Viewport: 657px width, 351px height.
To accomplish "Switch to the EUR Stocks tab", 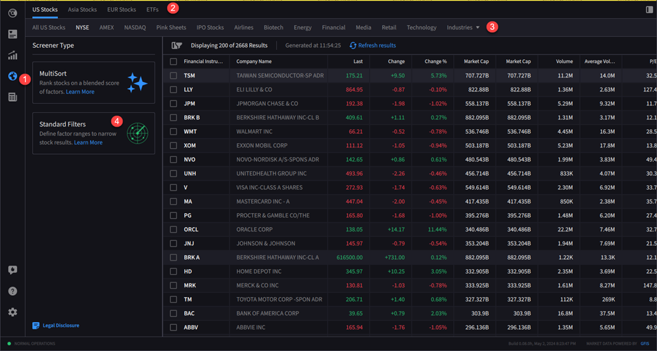I will 122,10.
